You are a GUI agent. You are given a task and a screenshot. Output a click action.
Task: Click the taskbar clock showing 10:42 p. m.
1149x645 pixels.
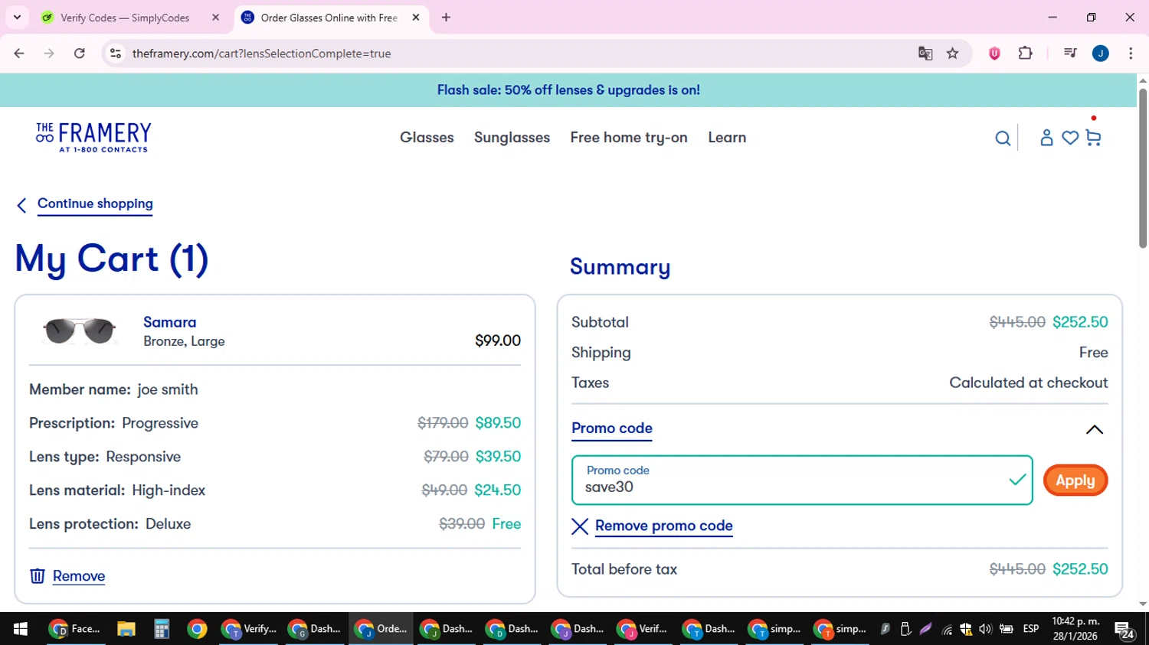tap(1075, 629)
